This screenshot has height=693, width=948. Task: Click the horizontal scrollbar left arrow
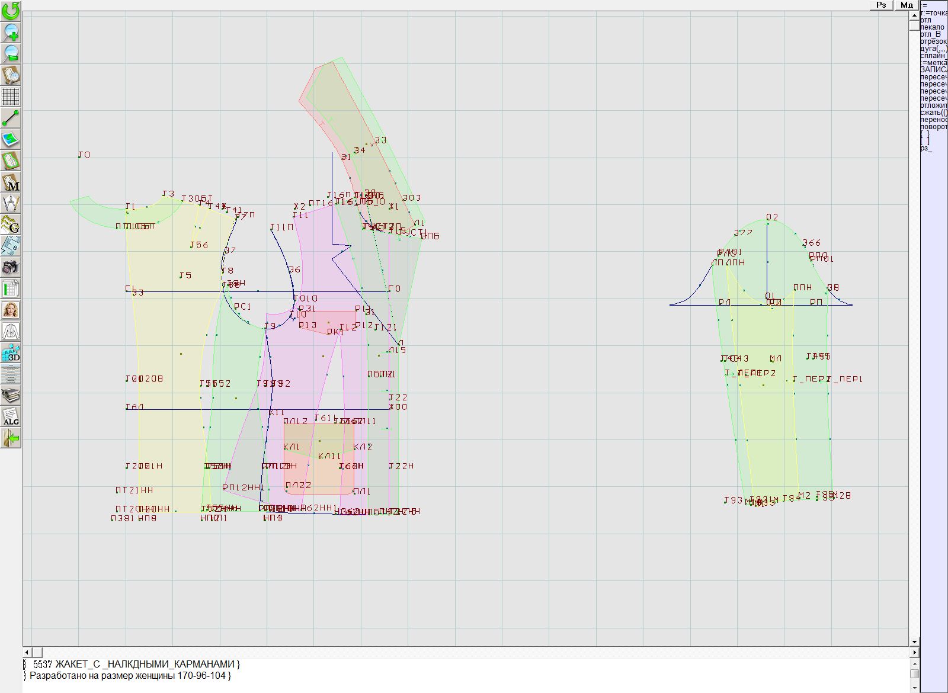pyautogui.click(x=27, y=652)
